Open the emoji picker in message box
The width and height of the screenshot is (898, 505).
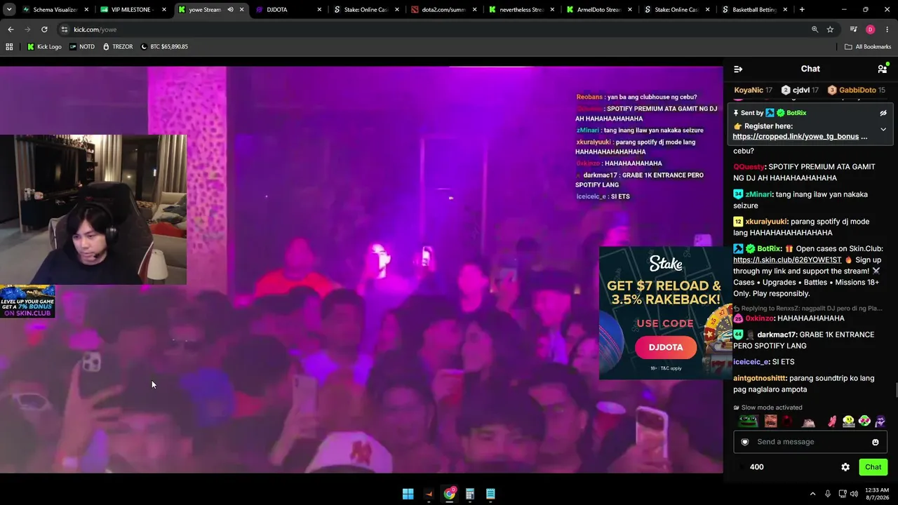point(876,442)
